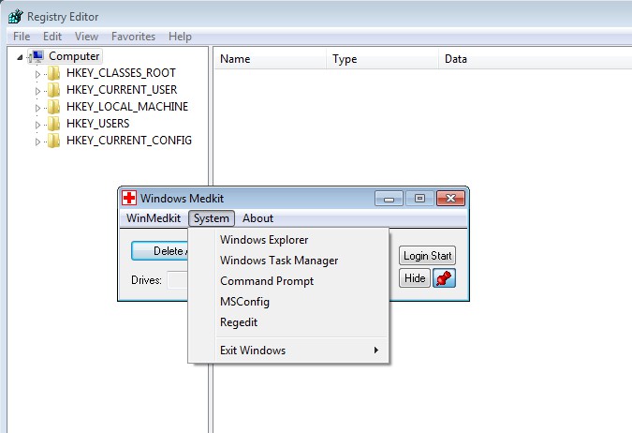The width and height of the screenshot is (632, 433).
Task: Click the Type column header
Action: (382, 59)
